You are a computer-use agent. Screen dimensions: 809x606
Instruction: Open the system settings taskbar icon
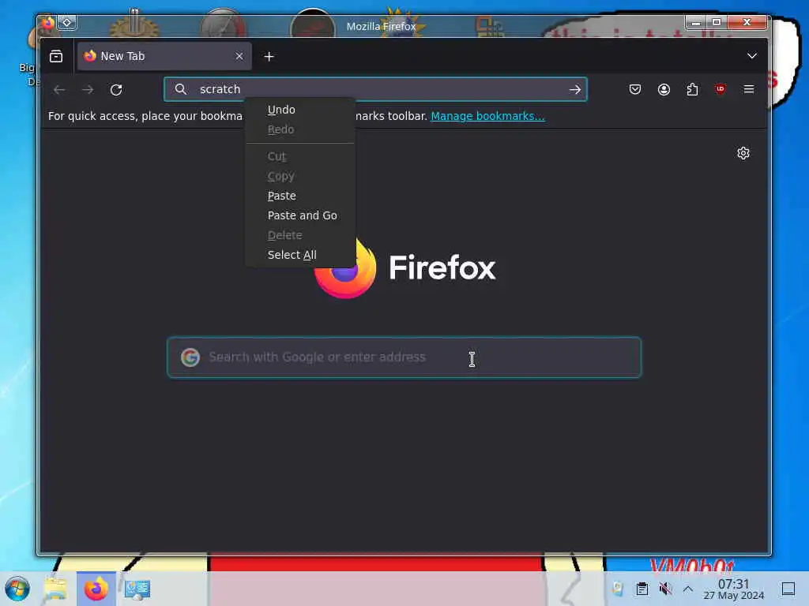[137, 589]
